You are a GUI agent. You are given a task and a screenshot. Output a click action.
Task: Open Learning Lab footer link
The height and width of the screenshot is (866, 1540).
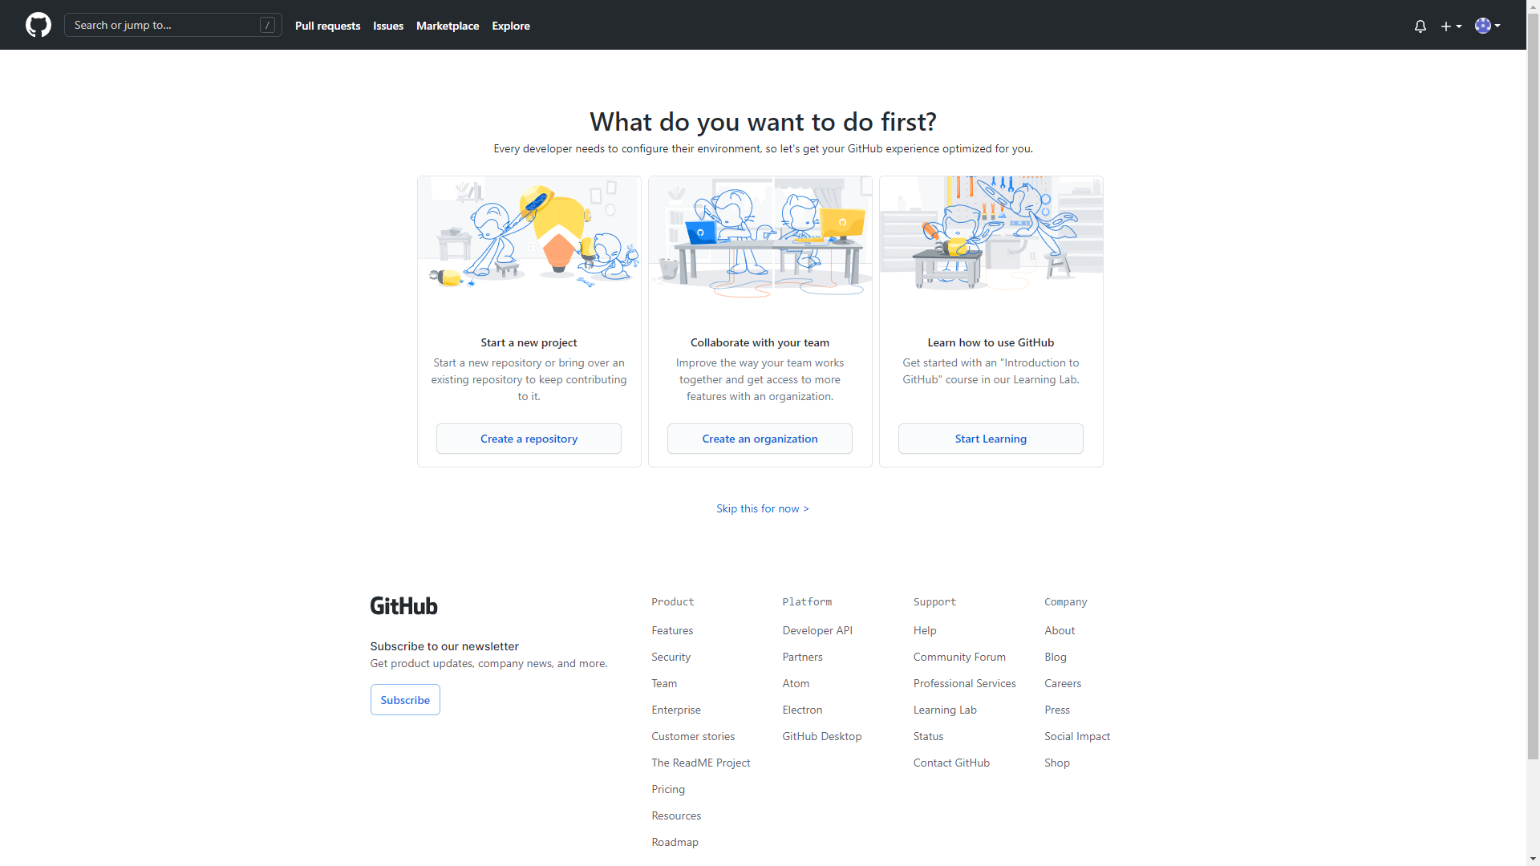pyautogui.click(x=945, y=710)
